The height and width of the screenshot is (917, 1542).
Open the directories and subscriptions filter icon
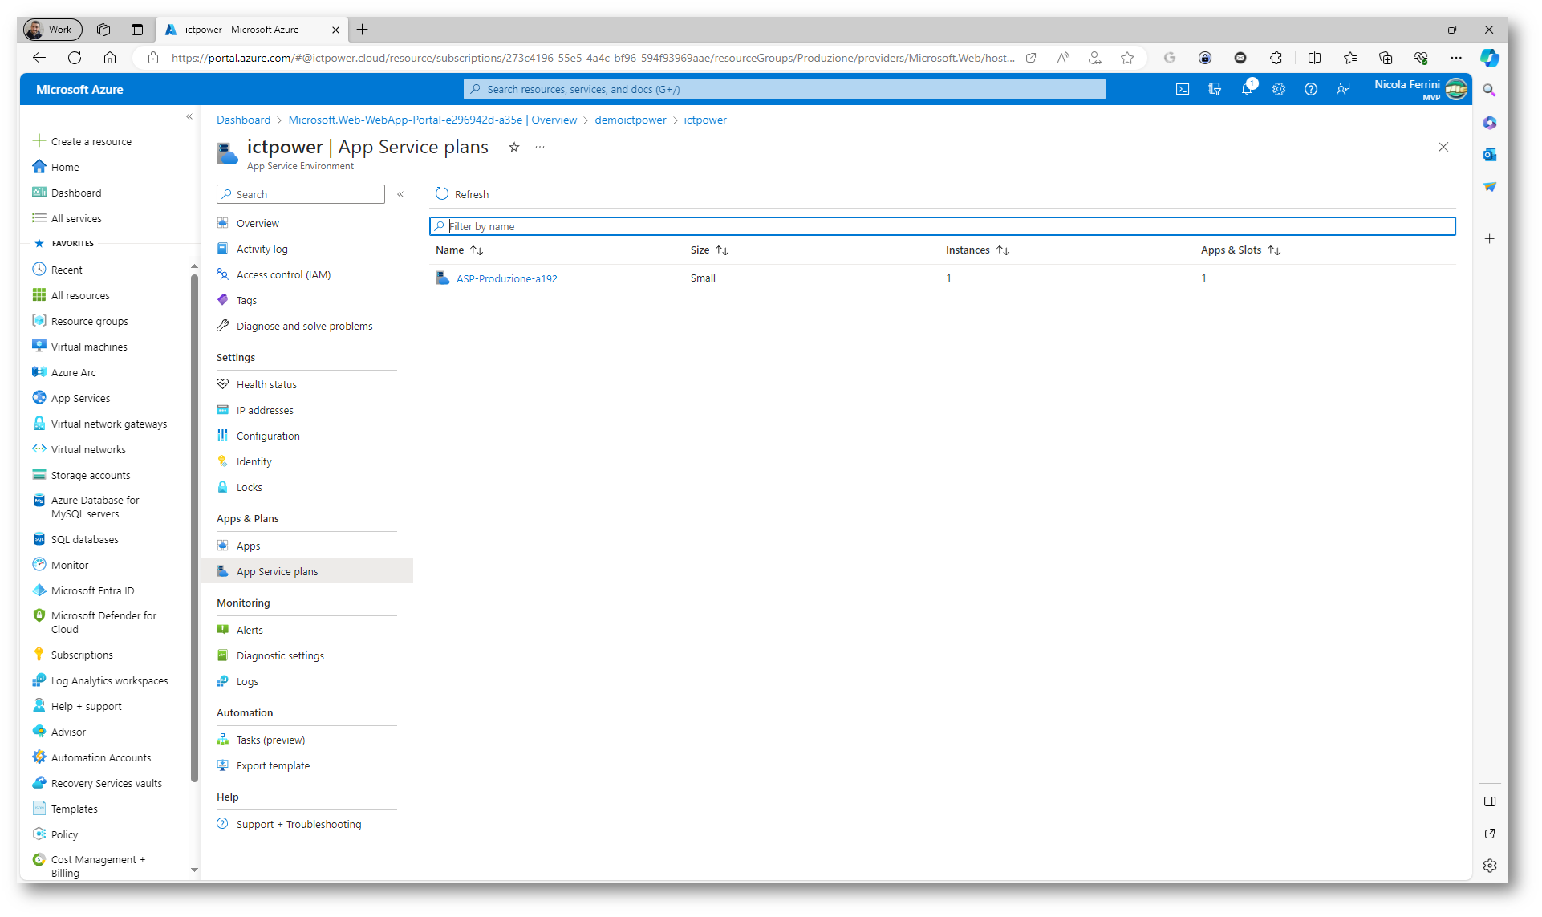coord(1214,89)
